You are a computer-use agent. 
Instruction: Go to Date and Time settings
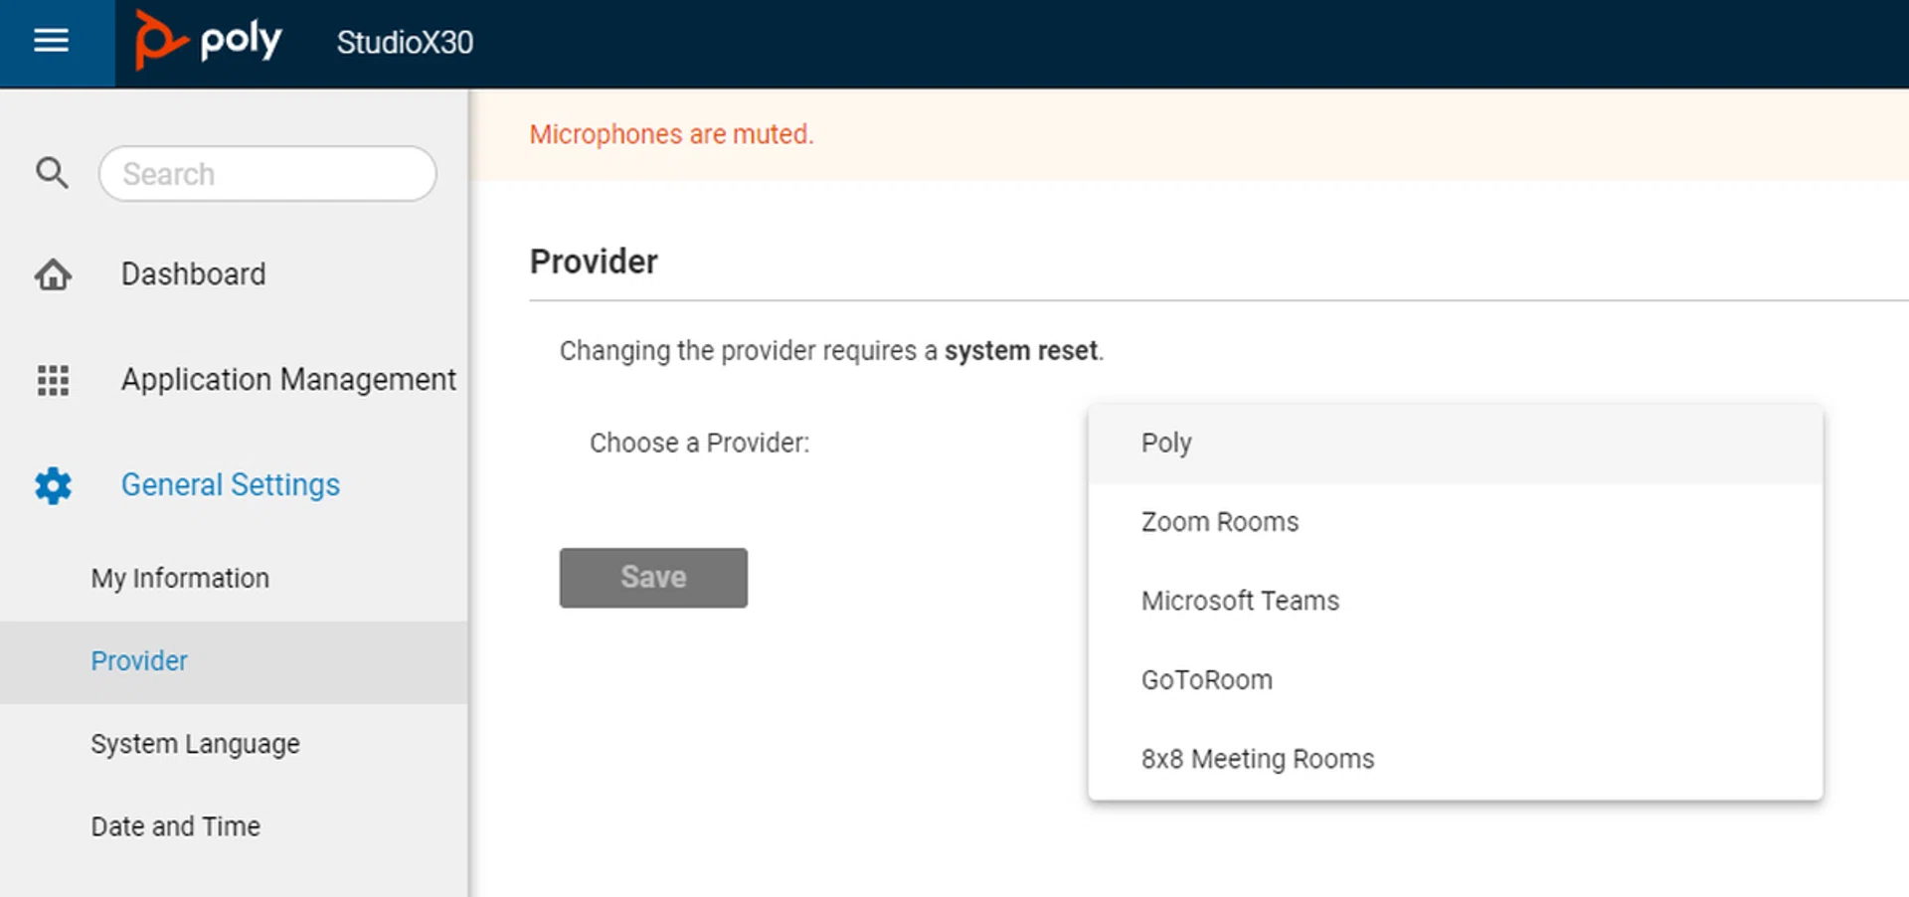coord(175,825)
